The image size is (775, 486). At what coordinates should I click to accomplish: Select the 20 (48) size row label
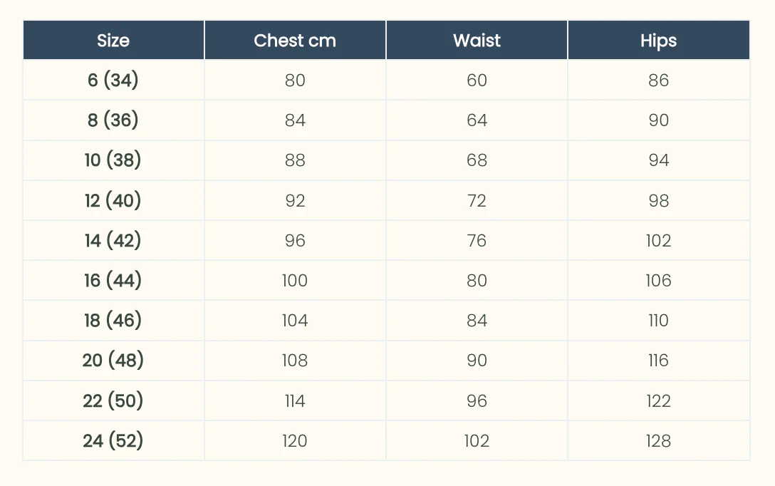click(113, 361)
